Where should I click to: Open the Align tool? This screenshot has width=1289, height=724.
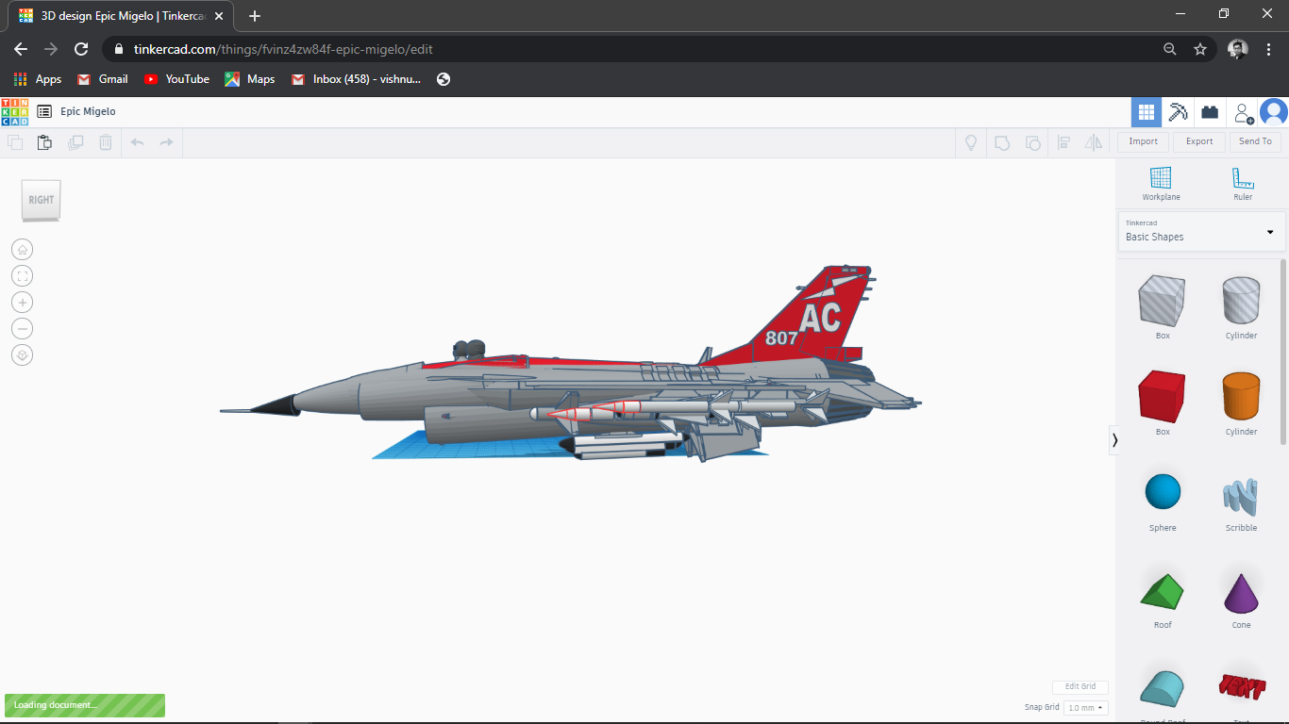[x=1064, y=142]
